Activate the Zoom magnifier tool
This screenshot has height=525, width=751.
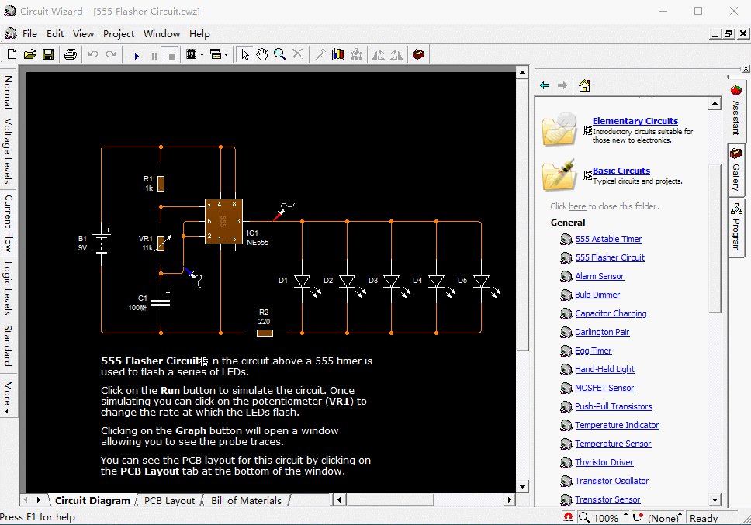(x=280, y=54)
